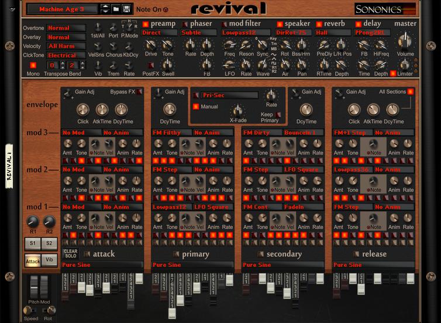Toggle the Keep Primary switch
Viewport: 441px width, 323px height.
(278, 115)
